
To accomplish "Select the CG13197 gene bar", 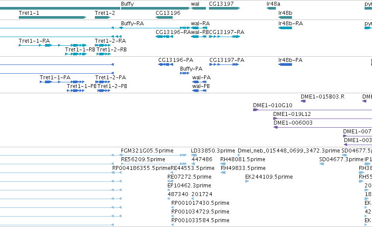I will click(x=224, y=8).
